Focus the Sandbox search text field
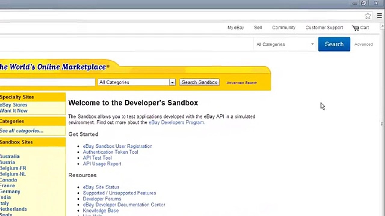The width and height of the screenshot is (385, 216). click(x=48, y=82)
